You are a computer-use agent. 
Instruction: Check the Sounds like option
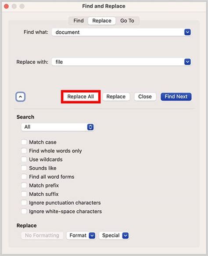pos(24,168)
